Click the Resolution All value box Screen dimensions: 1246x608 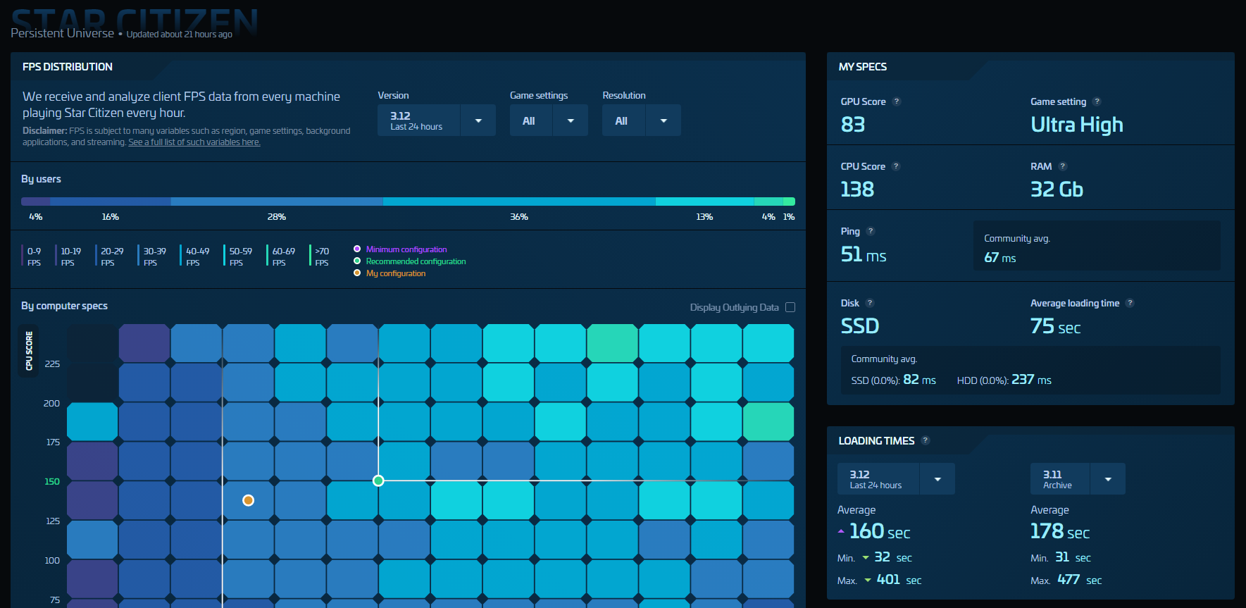(x=623, y=120)
